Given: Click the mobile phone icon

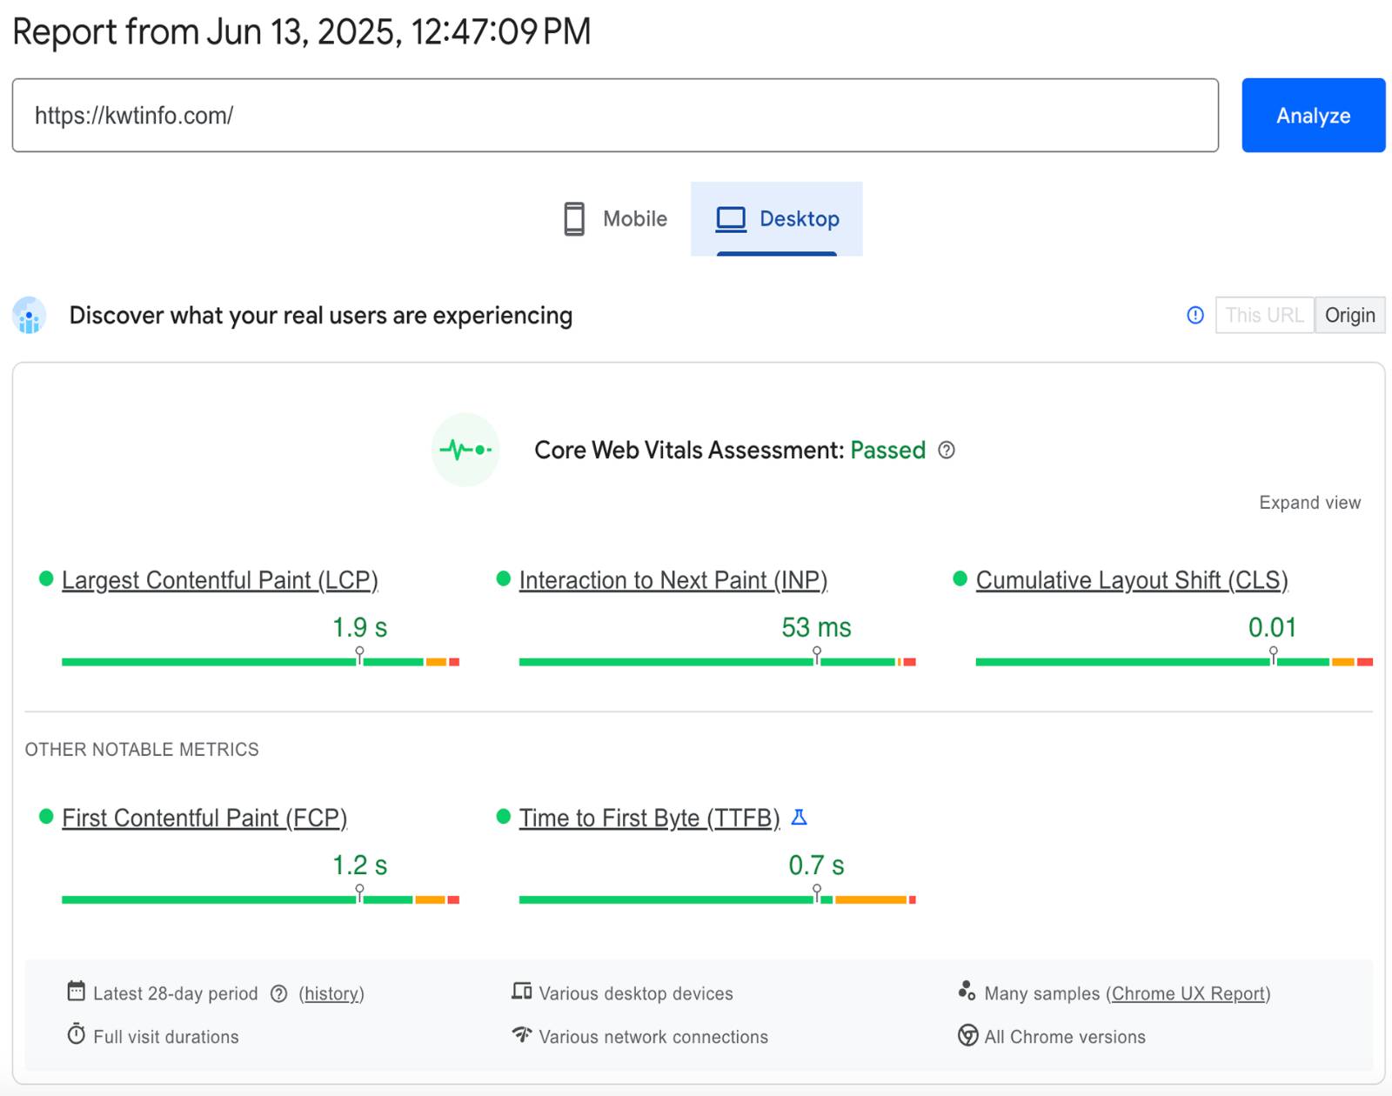Looking at the screenshot, I should click(x=574, y=219).
